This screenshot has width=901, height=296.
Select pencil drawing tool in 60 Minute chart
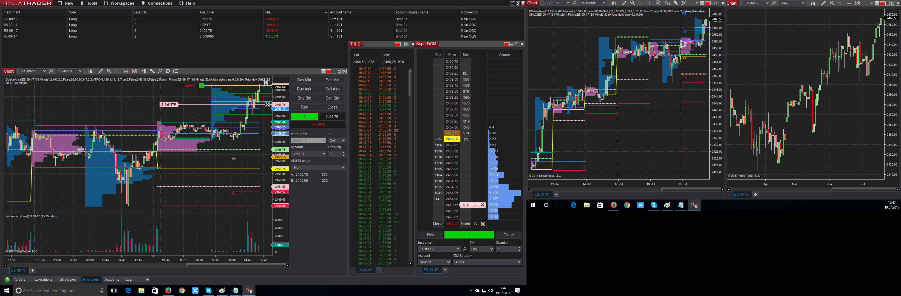point(624,3)
